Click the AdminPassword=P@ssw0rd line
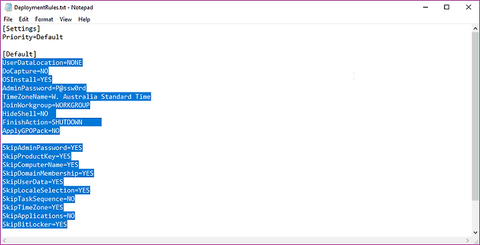 (x=45, y=89)
